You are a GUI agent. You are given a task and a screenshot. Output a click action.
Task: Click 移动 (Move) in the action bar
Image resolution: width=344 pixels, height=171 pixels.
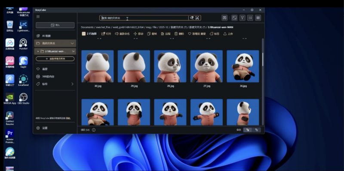click(x=138, y=34)
